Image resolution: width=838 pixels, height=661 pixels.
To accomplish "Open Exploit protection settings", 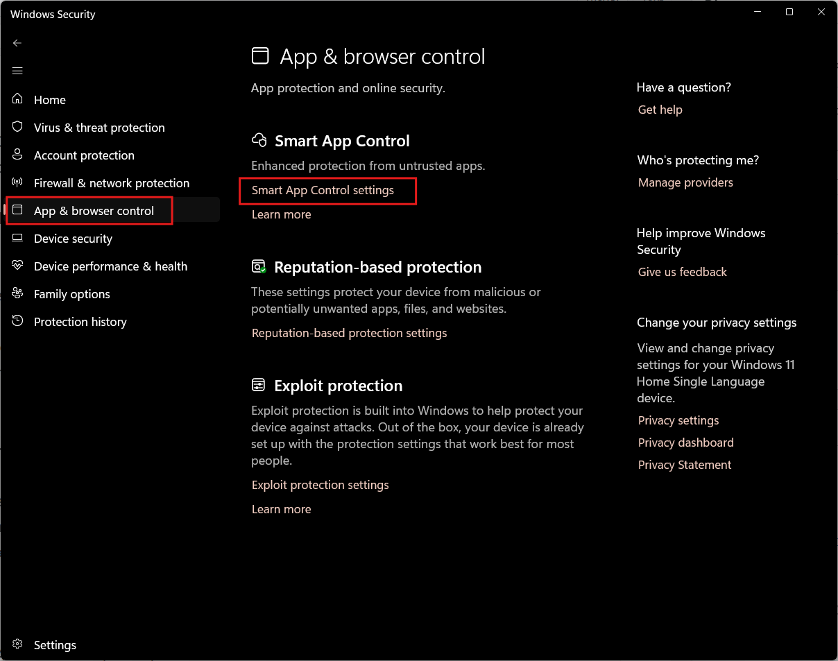I will (320, 484).
